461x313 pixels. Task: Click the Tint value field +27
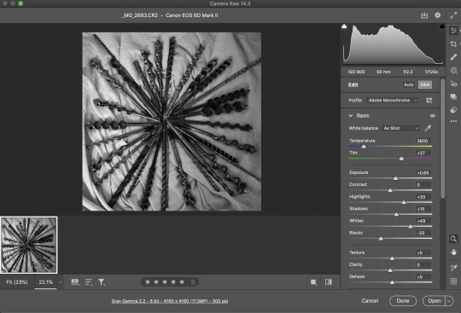pos(423,153)
